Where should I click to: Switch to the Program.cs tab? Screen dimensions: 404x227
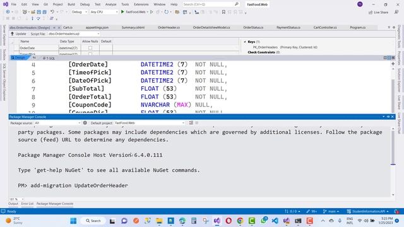pyautogui.click(x=358, y=27)
